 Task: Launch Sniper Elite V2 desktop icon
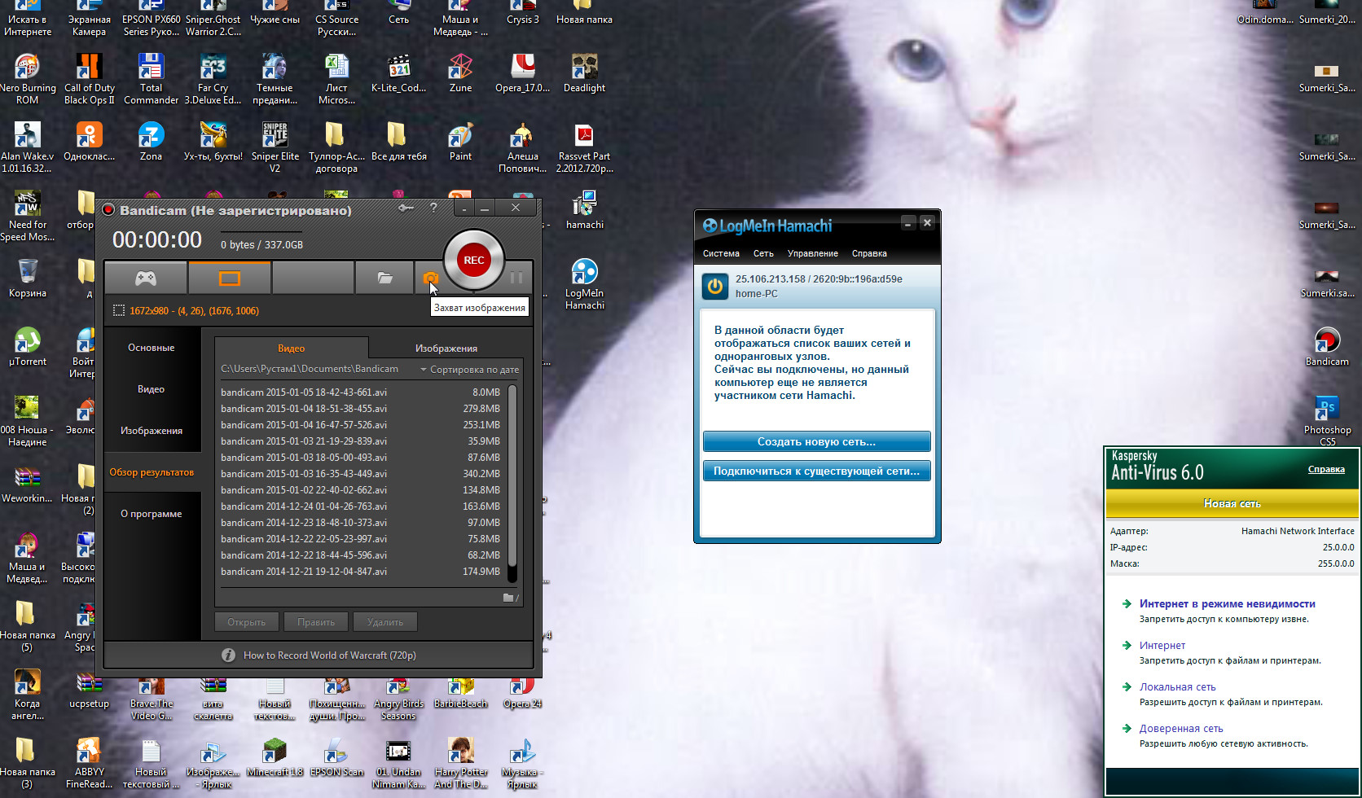275,147
